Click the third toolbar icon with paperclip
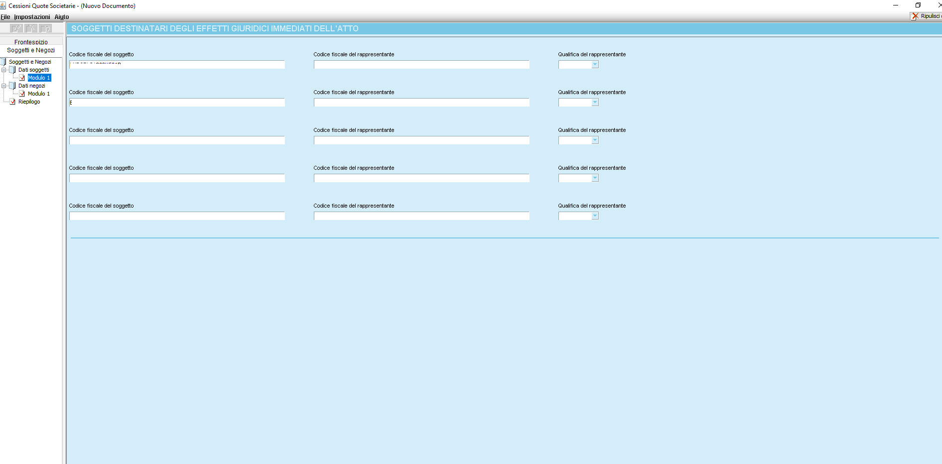This screenshot has width=942, height=464. 45,28
